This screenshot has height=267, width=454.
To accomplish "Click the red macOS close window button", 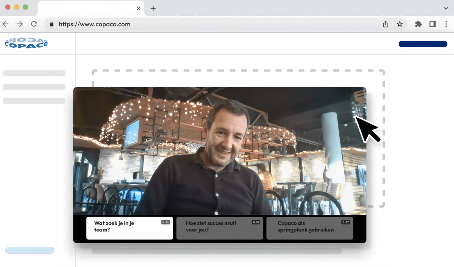I will pos(8,7).
